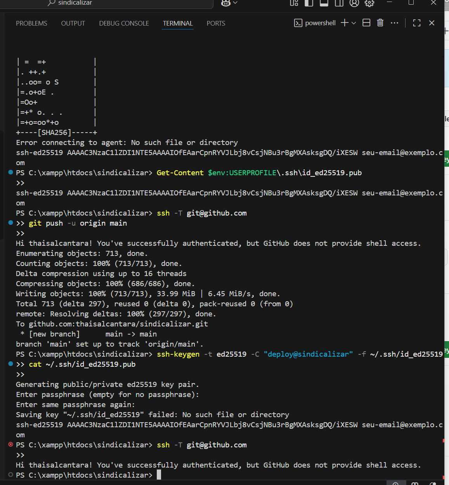Toggle the secondary side bar

coord(339,3)
